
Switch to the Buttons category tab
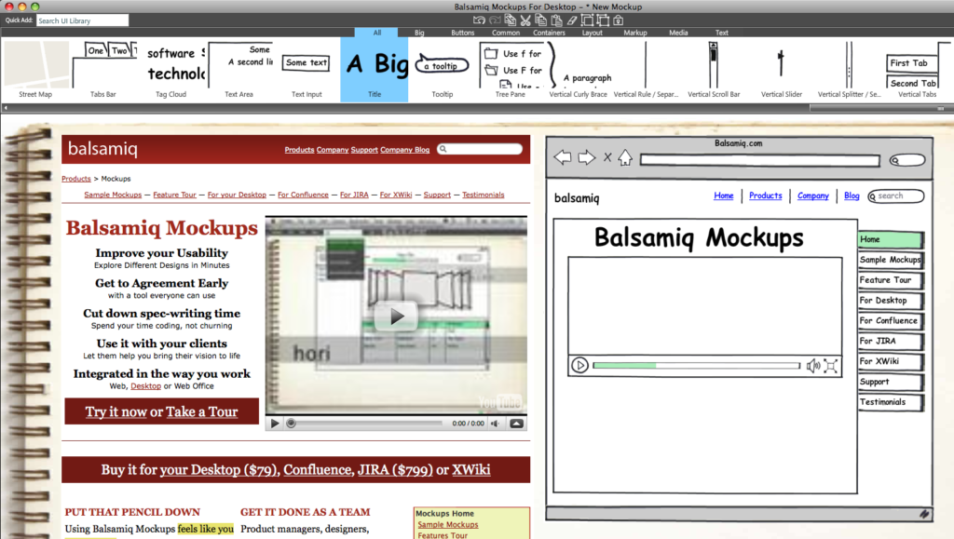pyautogui.click(x=462, y=33)
